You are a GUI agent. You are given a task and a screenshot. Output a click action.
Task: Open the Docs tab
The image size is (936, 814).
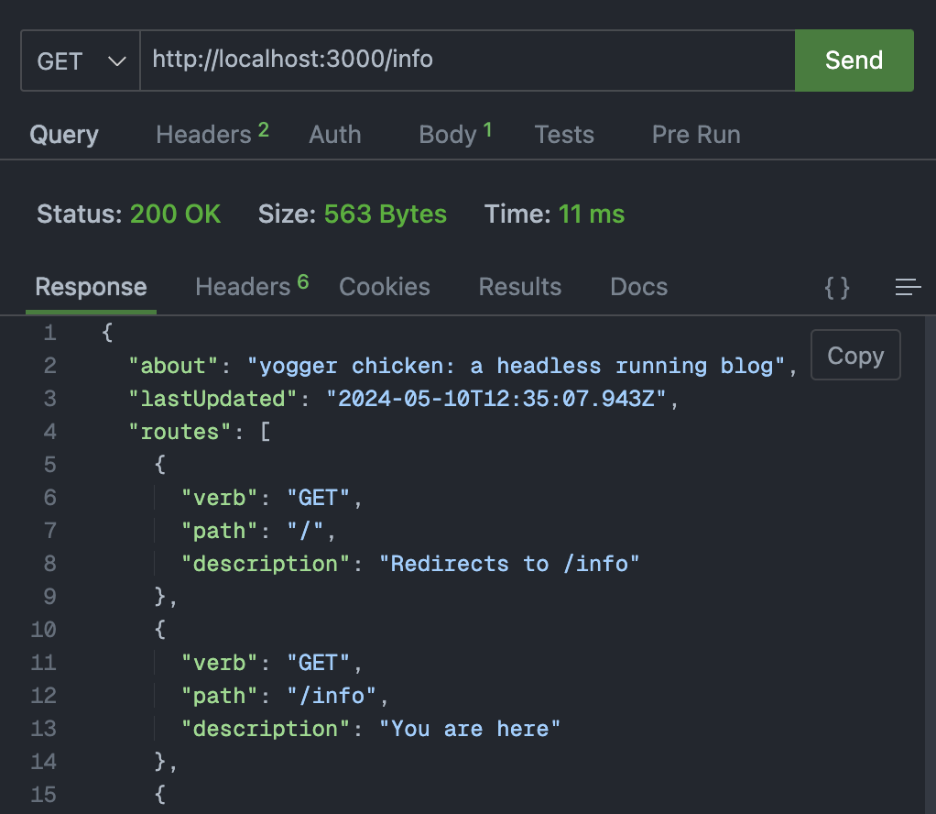[638, 287]
